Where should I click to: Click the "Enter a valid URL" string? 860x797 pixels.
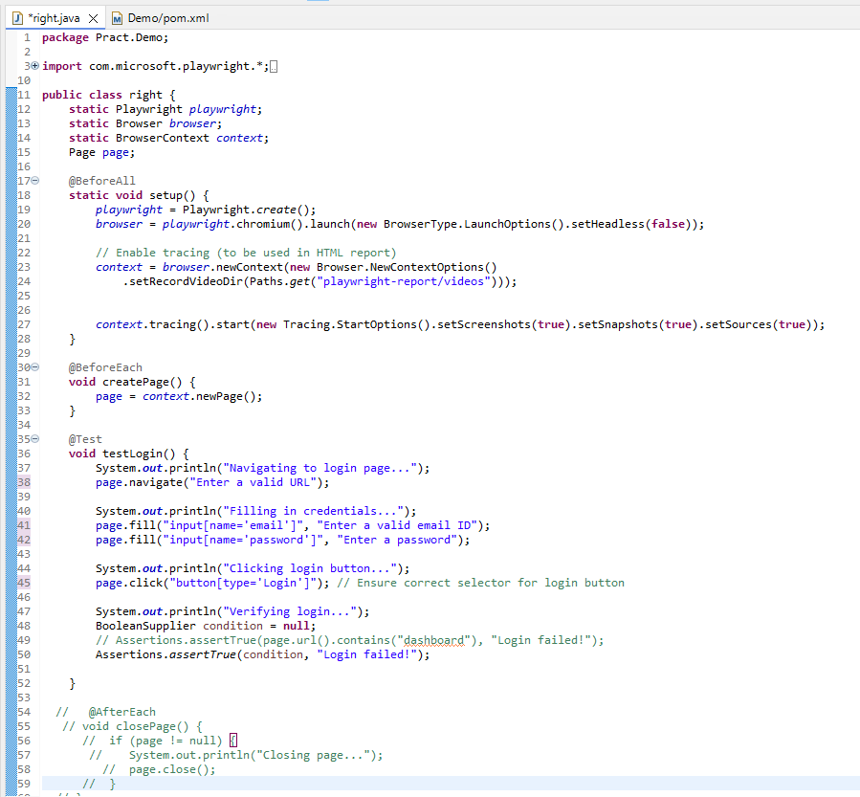pyautogui.click(x=253, y=482)
